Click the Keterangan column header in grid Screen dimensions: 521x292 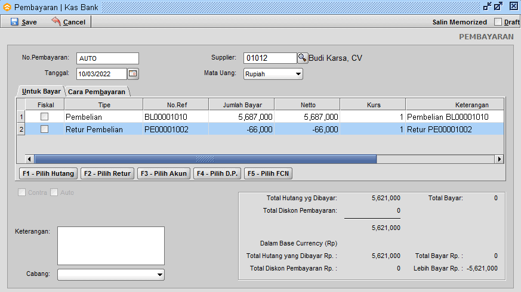pos(455,105)
